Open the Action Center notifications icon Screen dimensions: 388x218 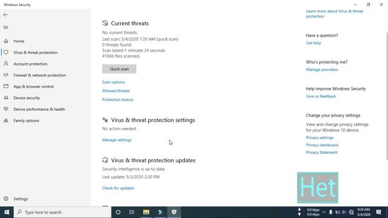(x=378, y=212)
